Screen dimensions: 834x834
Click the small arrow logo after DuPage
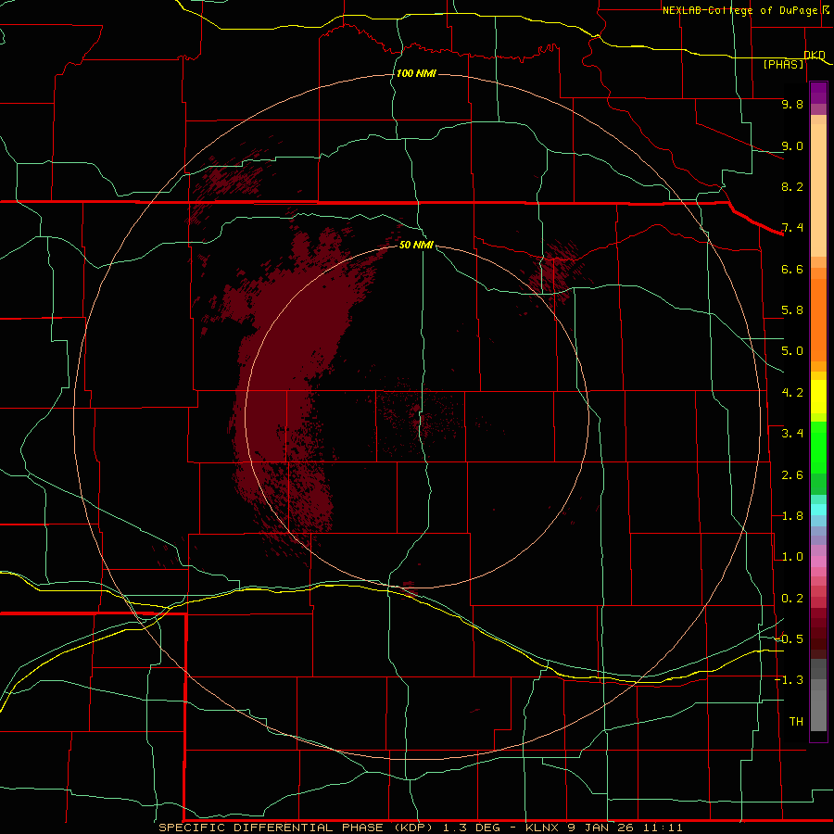(826, 9)
